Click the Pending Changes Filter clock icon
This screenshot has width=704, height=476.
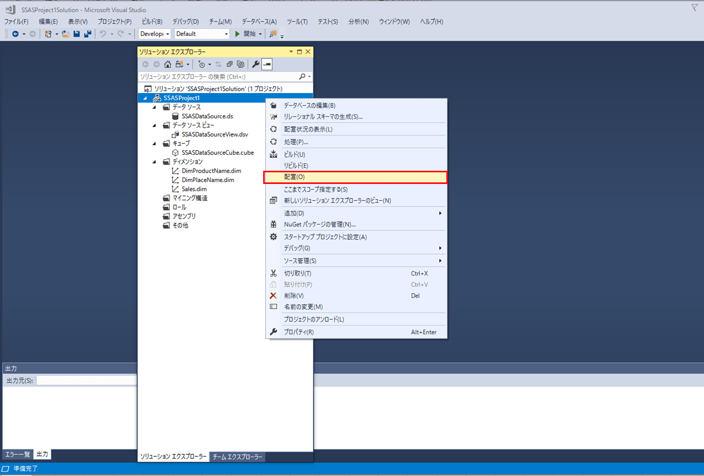[x=201, y=64]
